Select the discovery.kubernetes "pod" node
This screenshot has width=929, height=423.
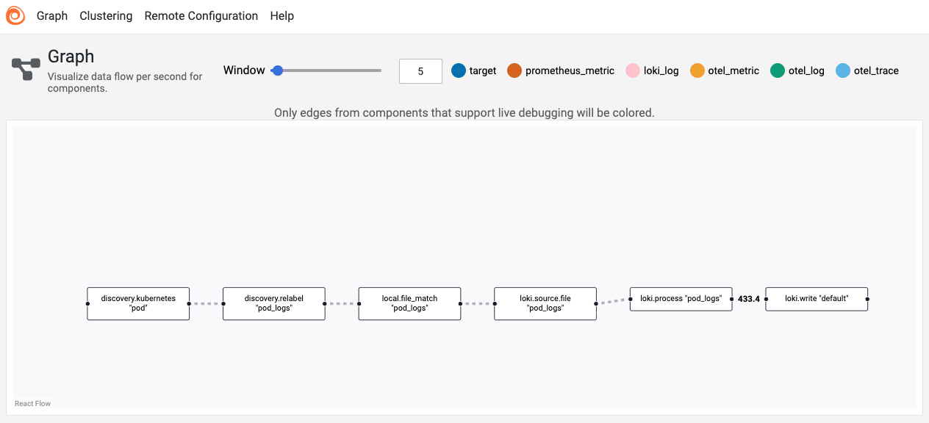pos(138,303)
